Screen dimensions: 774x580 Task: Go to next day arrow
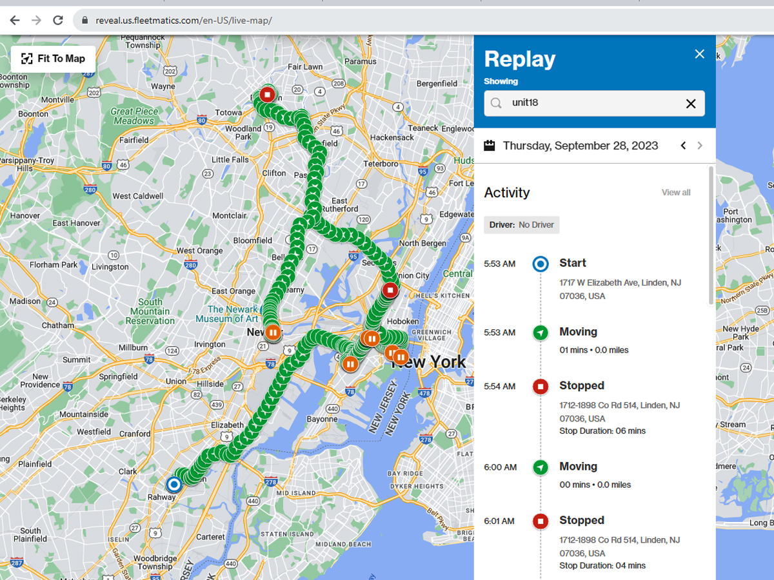point(700,146)
